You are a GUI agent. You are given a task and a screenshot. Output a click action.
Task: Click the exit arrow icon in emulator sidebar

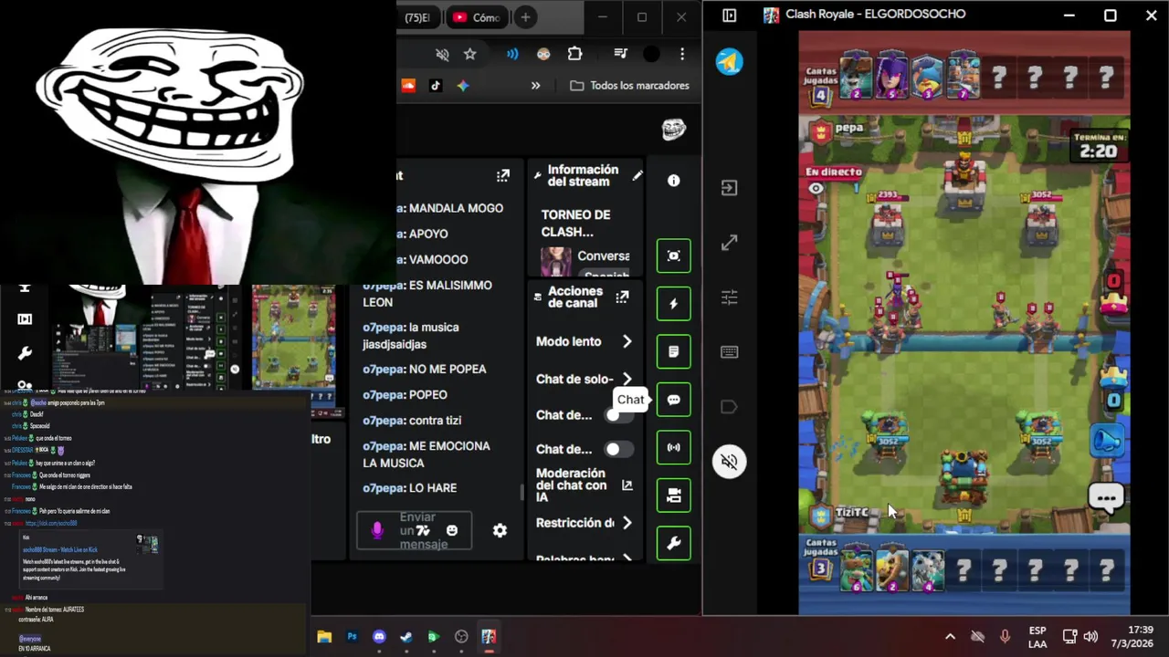point(729,188)
